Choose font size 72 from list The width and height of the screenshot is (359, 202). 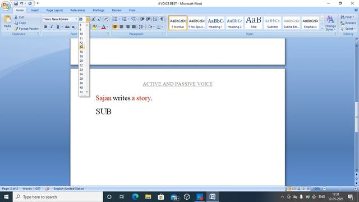coord(81,92)
